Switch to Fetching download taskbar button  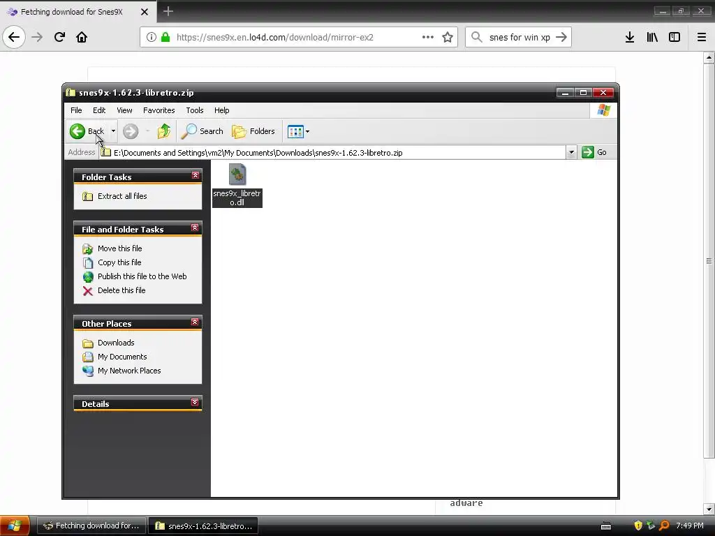tap(91, 526)
